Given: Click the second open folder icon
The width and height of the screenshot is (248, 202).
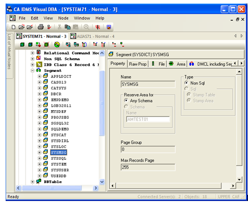Looking at the screenshot, I should [30, 27].
